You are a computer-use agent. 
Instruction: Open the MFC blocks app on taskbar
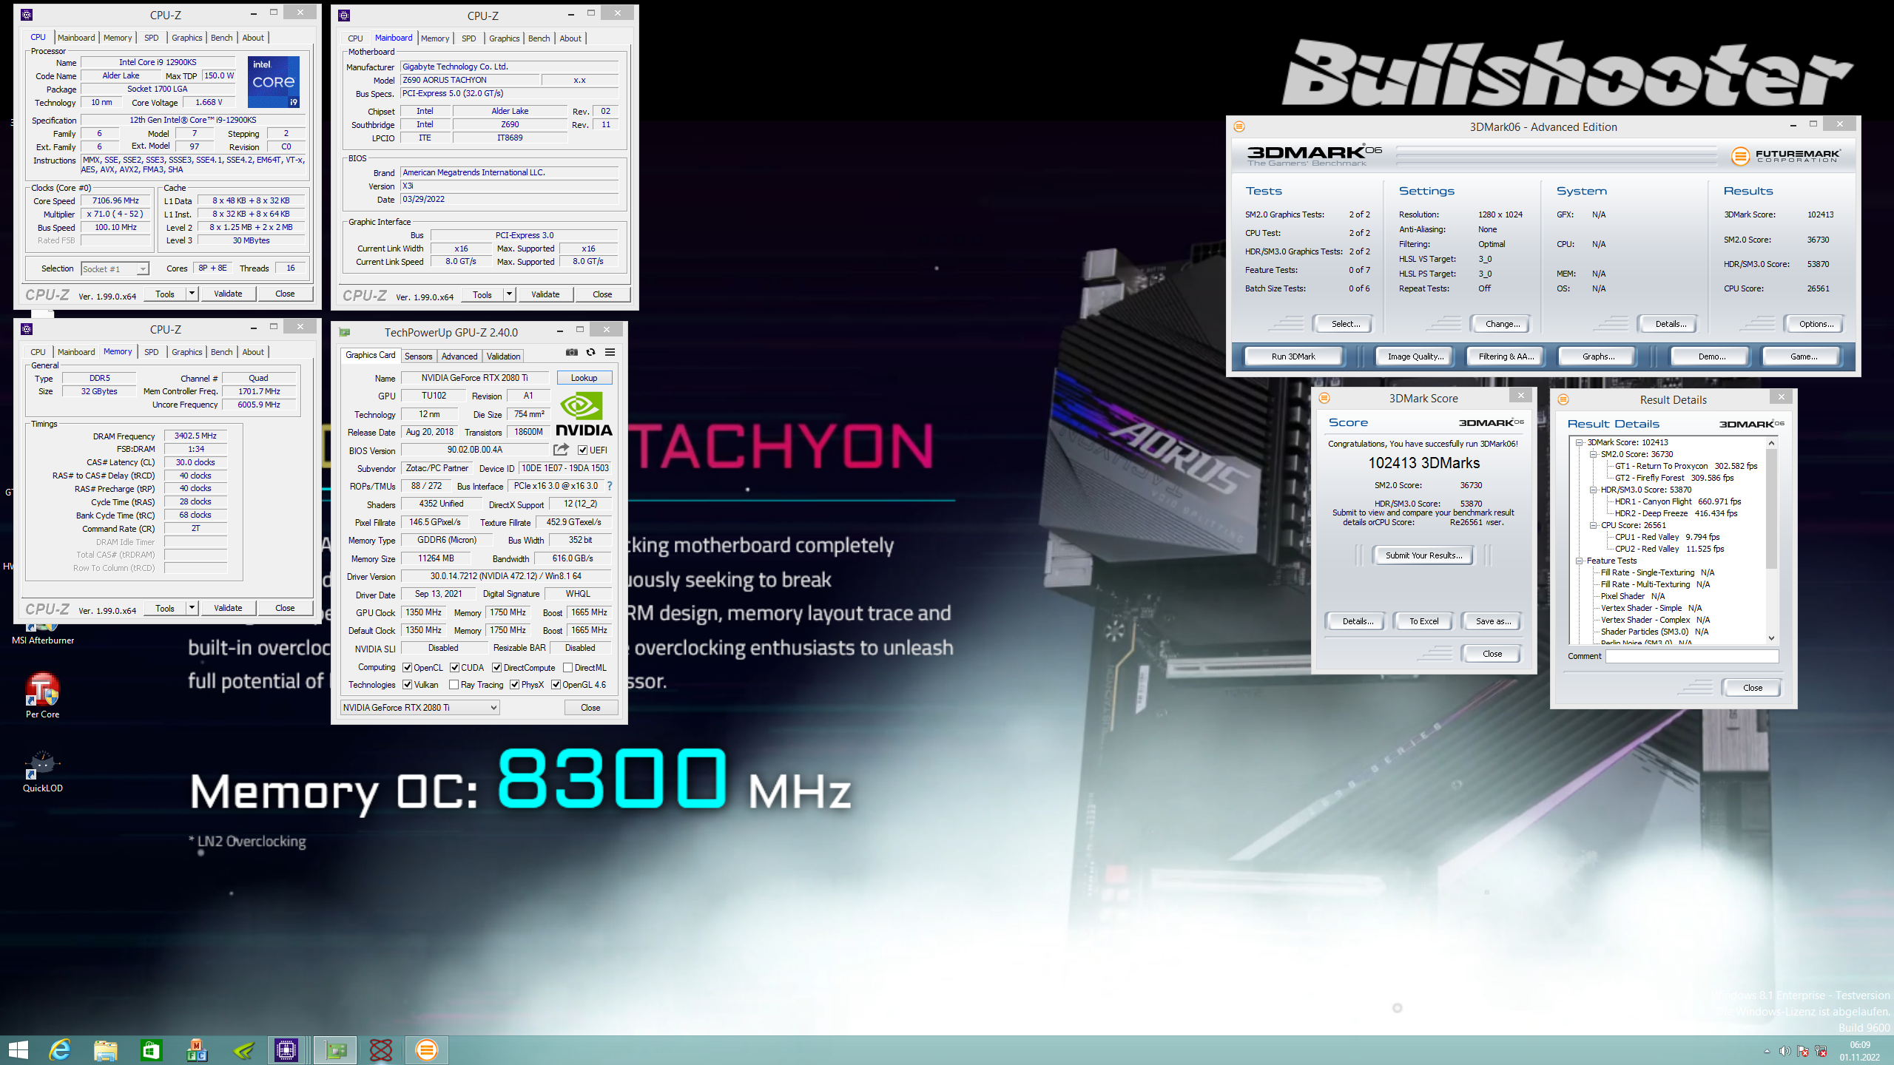pyautogui.click(x=197, y=1049)
